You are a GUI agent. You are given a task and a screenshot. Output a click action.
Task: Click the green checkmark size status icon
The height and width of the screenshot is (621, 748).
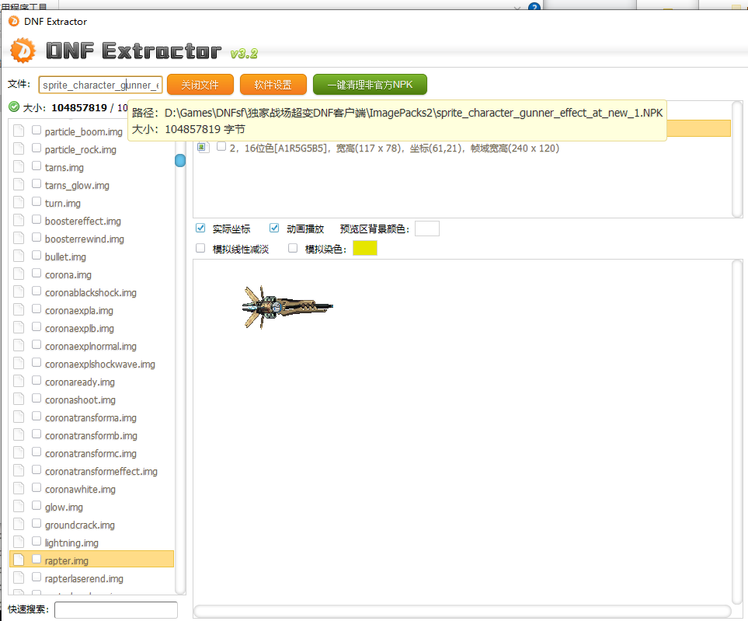(14, 107)
